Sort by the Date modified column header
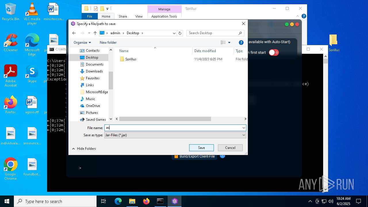 point(205,51)
